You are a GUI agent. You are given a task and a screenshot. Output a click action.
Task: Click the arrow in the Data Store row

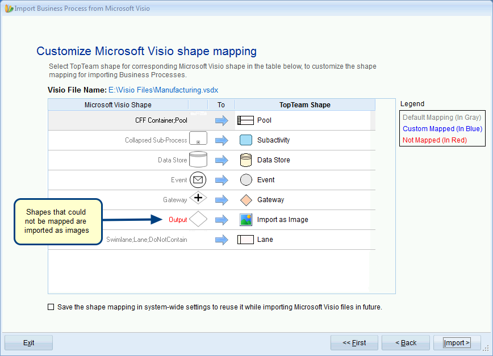[222, 160]
